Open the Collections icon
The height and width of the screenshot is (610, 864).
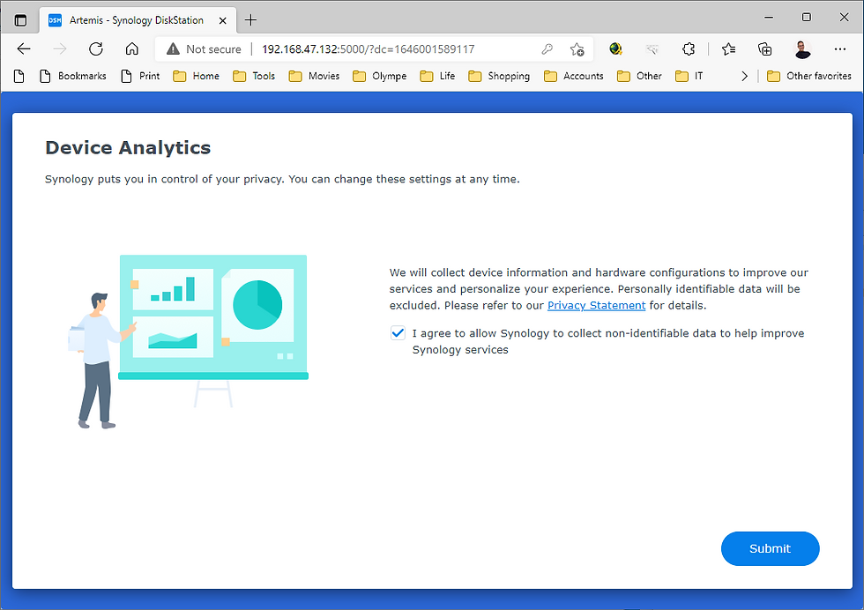[764, 49]
